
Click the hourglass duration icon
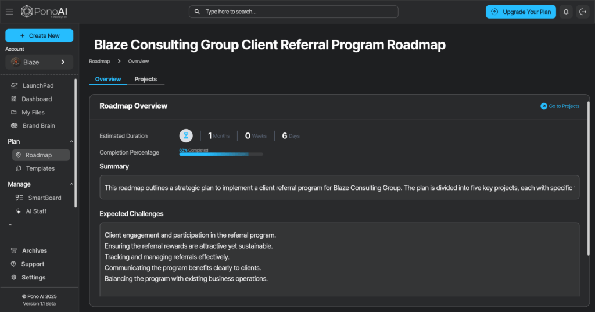coord(185,135)
